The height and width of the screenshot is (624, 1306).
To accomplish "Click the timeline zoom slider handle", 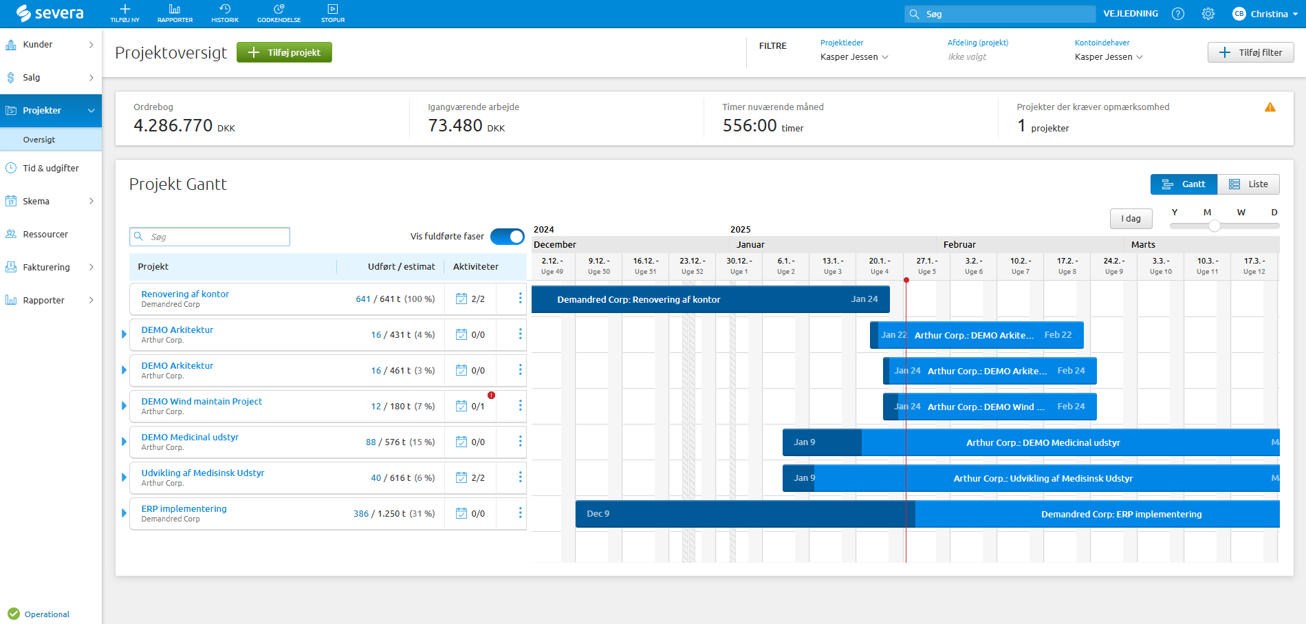I will pos(1215,226).
